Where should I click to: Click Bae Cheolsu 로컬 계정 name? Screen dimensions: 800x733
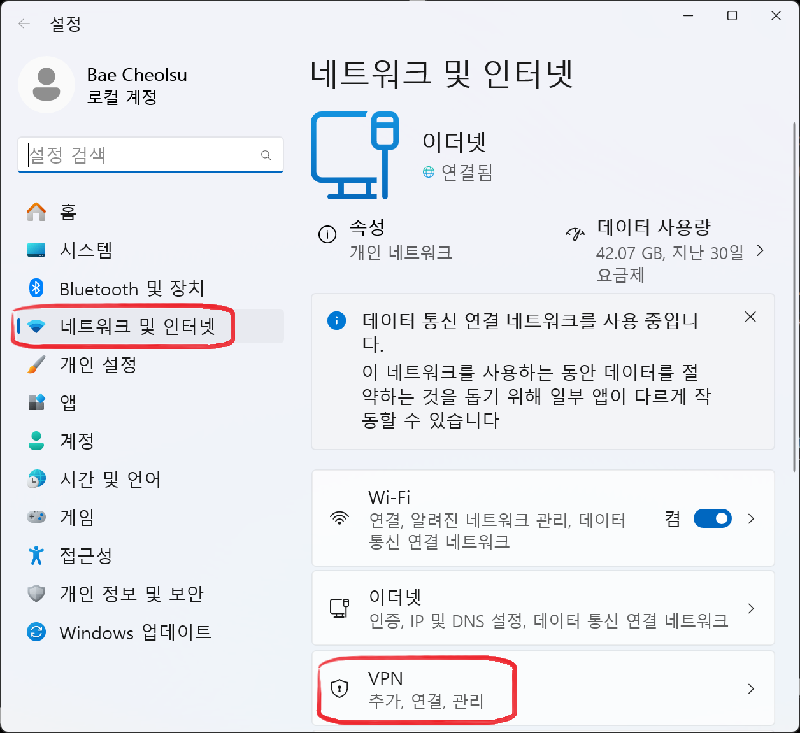(x=137, y=86)
